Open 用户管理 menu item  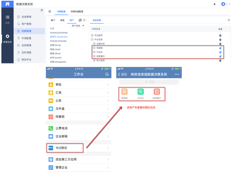pyautogui.click(x=29, y=24)
